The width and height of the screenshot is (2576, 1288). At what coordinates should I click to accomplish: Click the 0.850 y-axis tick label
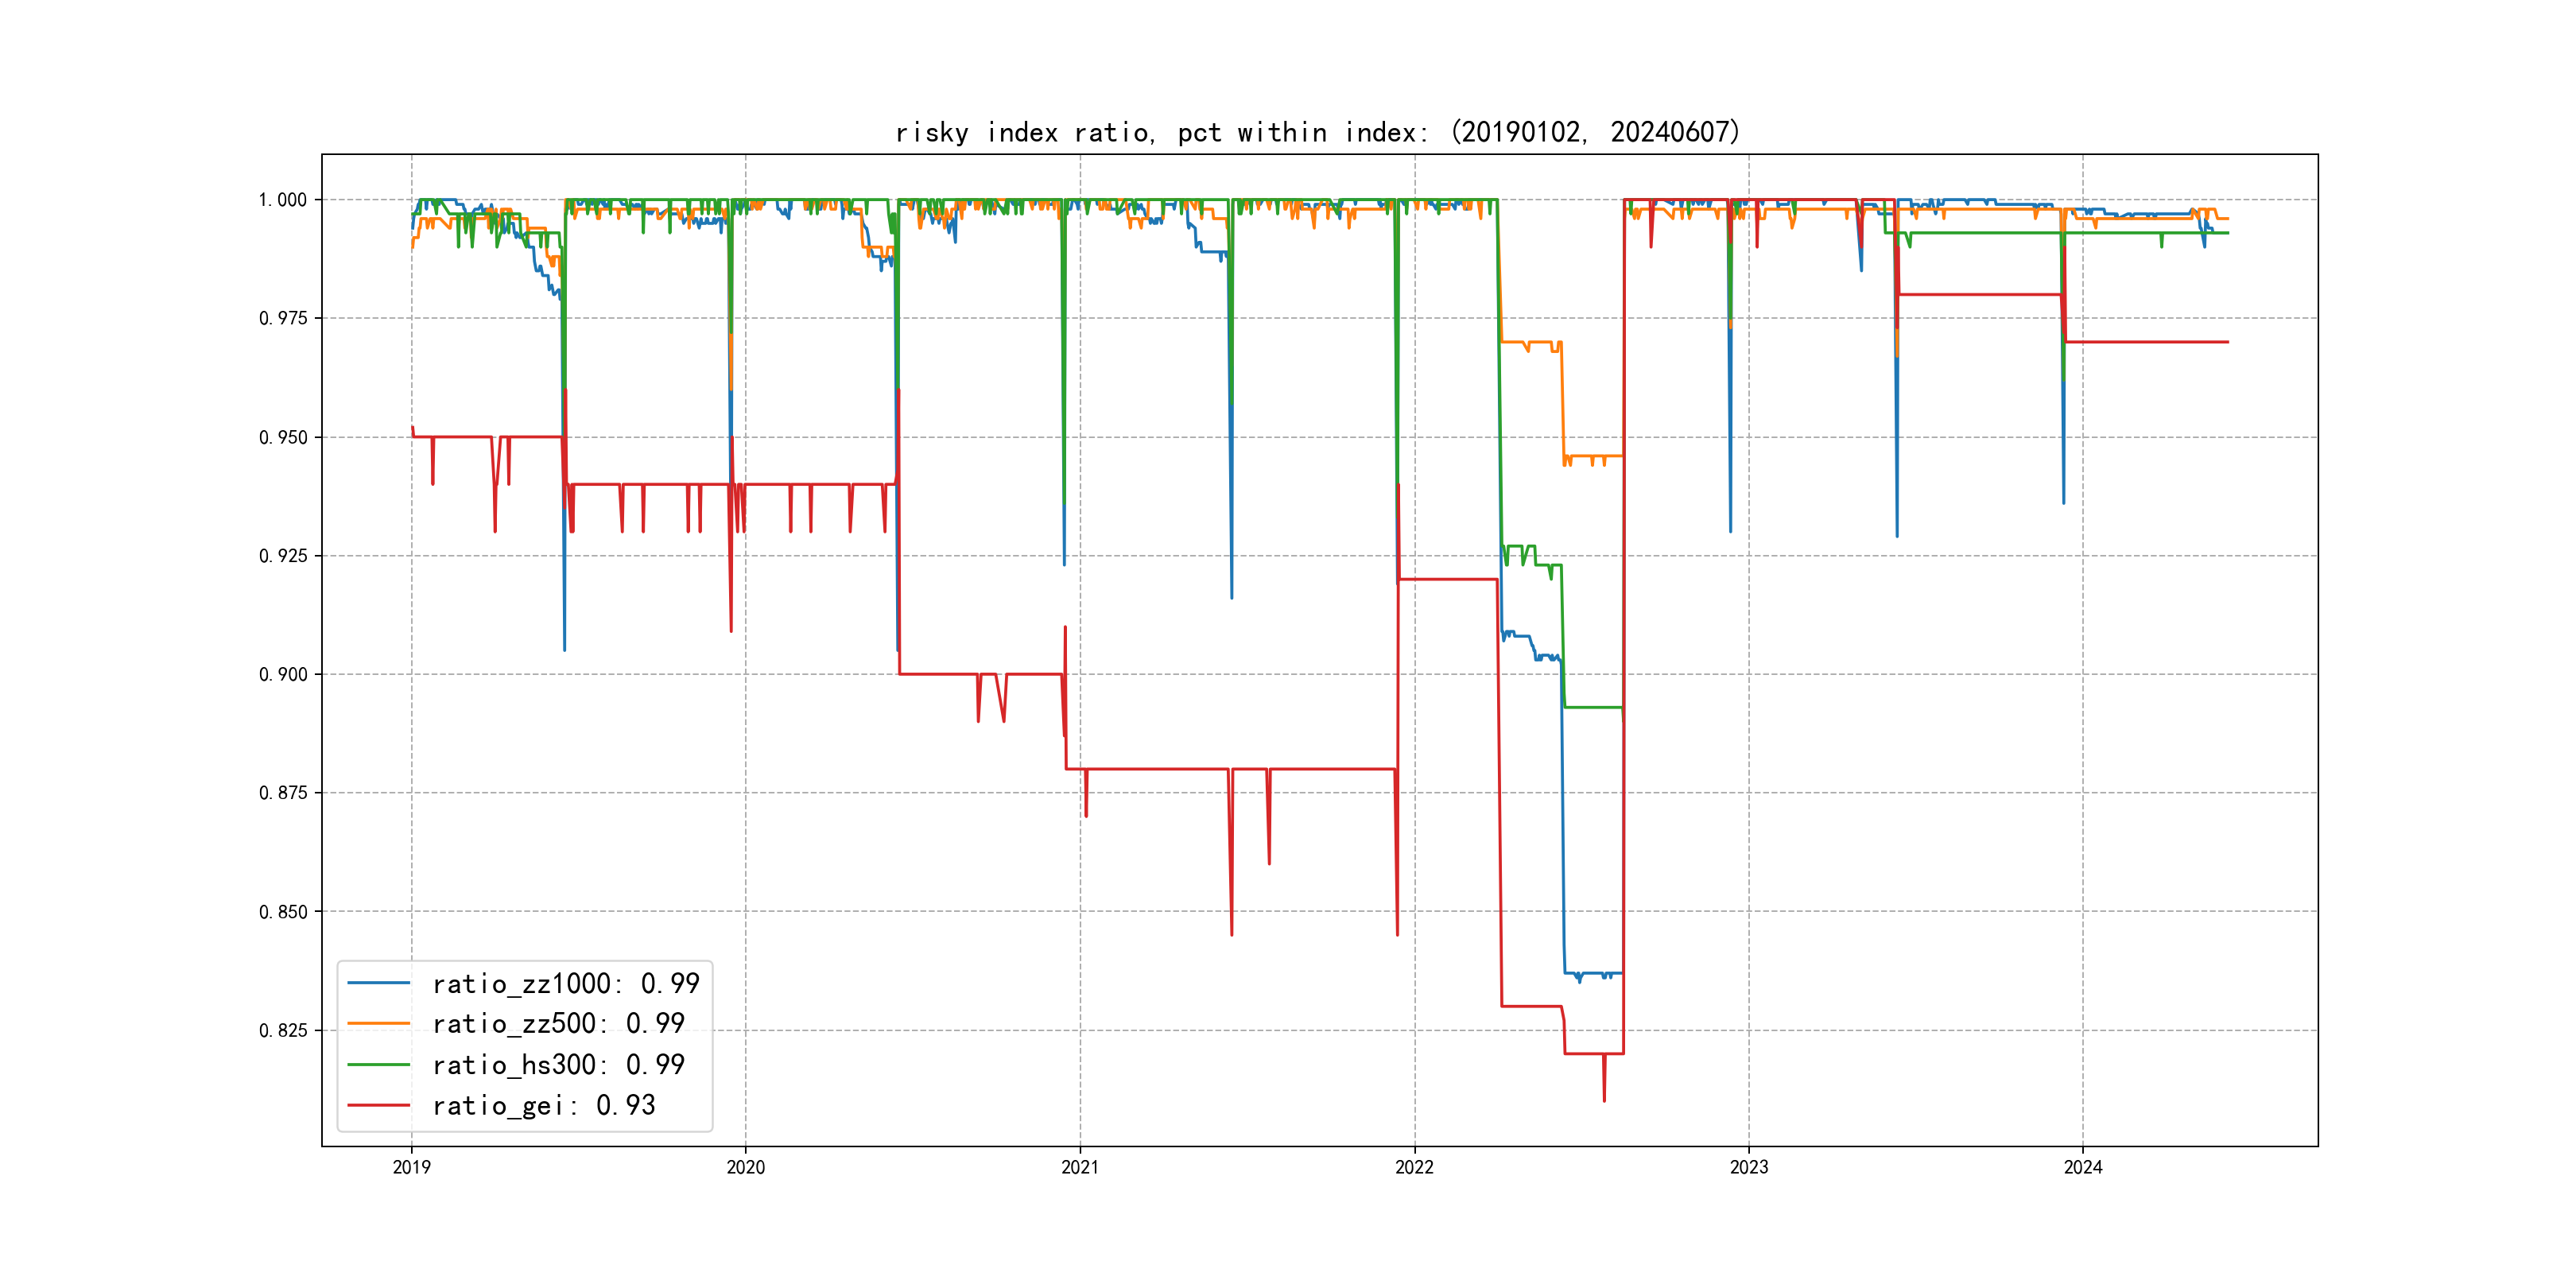(x=283, y=912)
